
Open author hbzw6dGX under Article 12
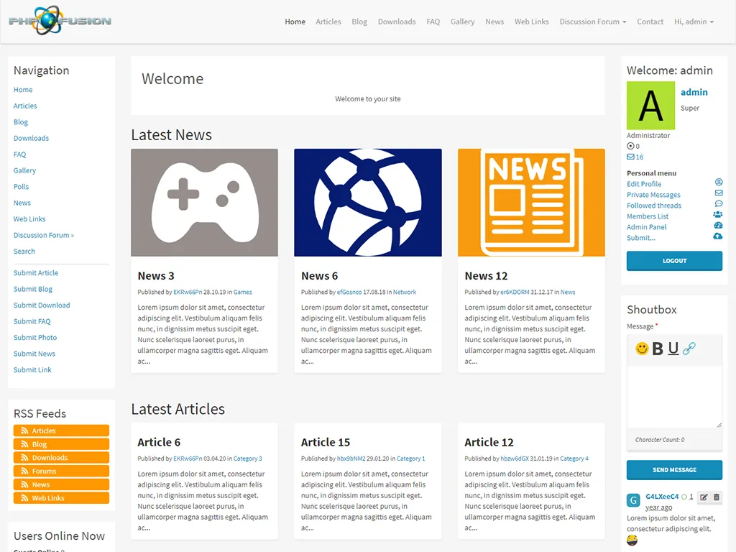[x=515, y=459]
